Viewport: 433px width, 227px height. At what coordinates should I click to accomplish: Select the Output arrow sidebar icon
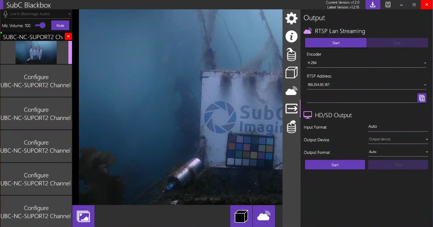pyautogui.click(x=291, y=109)
